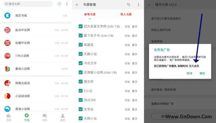Open 分类 for 纵横中文网
The width and height of the screenshot is (216, 123).
57,43
